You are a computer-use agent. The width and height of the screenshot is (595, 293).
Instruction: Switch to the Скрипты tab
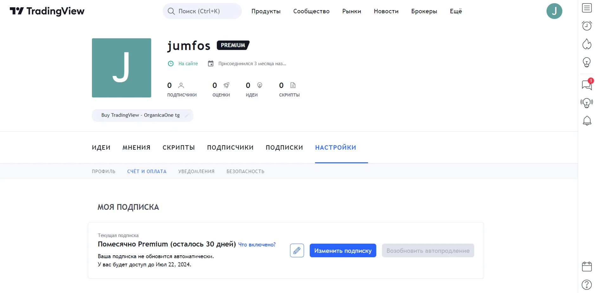[x=179, y=147]
